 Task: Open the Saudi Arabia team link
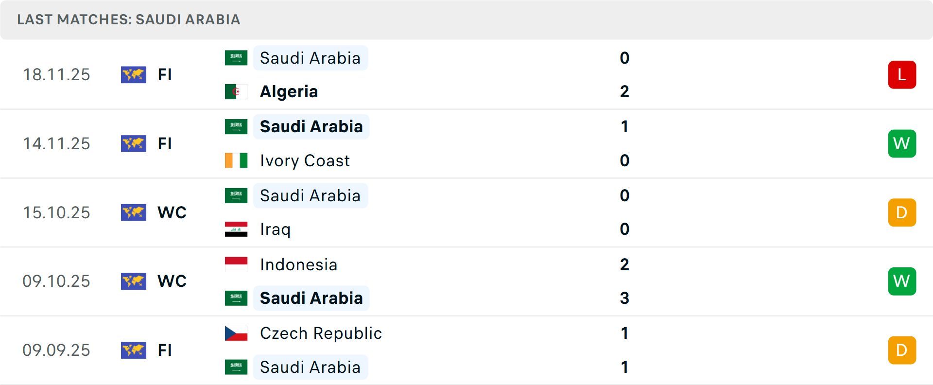[x=311, y=57]
